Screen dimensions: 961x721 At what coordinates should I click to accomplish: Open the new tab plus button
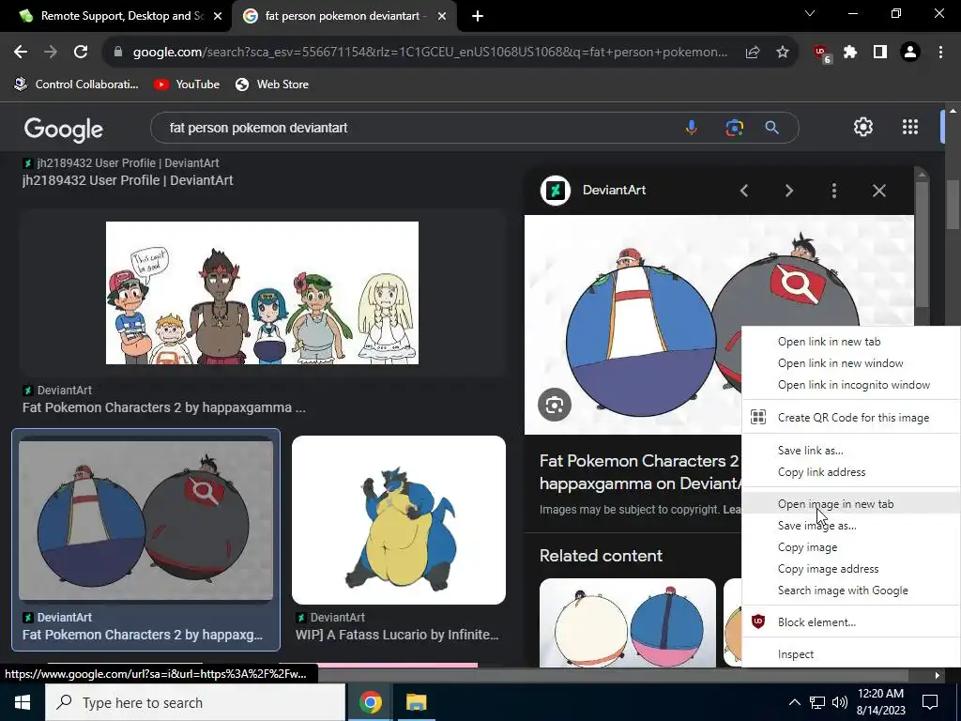click(x=478, y=16)
